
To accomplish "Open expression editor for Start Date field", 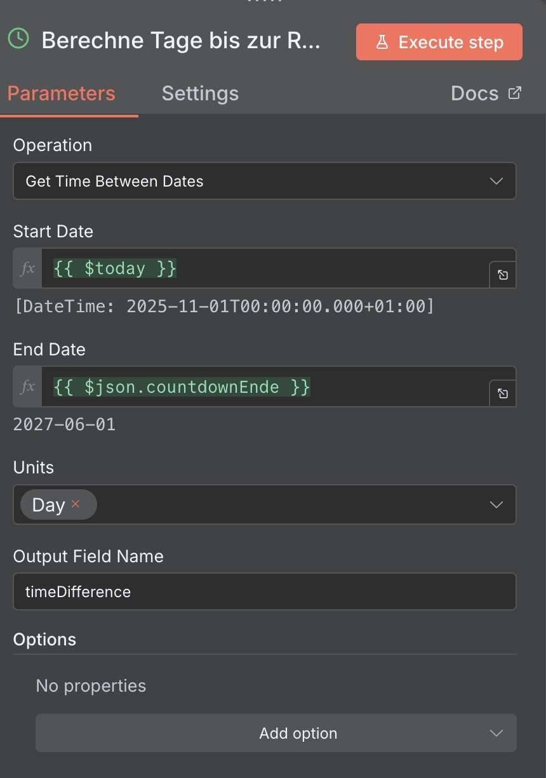I will point(502,275).
